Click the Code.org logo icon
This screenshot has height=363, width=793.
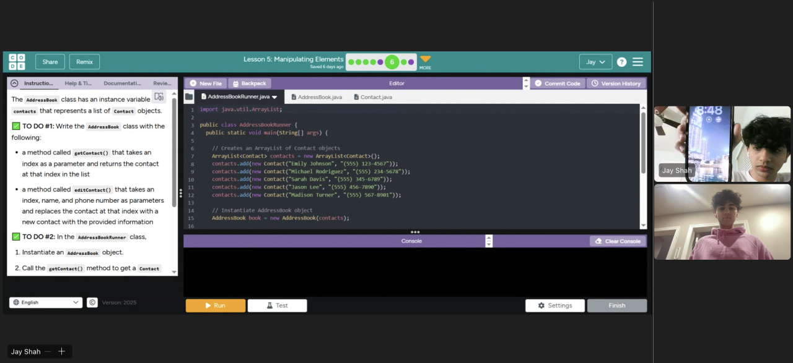tap(17, 62)
